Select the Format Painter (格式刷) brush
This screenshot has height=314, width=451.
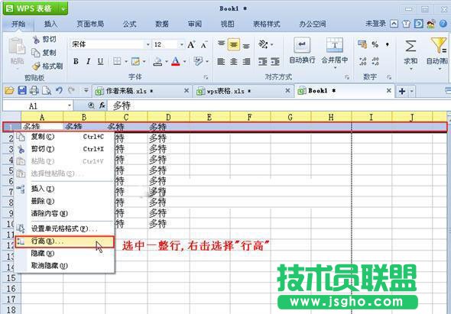36,66
